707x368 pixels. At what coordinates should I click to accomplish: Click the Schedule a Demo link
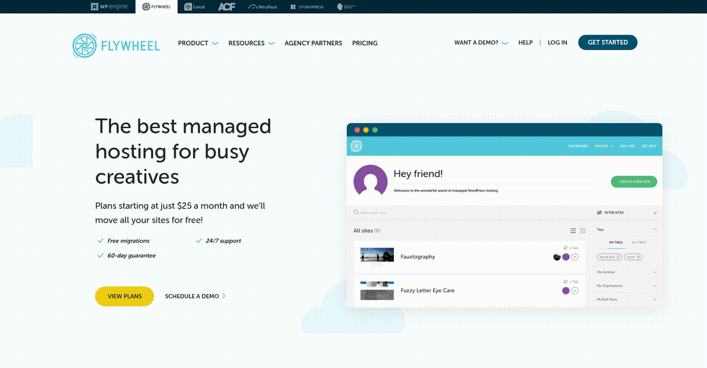(x=195, y=296)
